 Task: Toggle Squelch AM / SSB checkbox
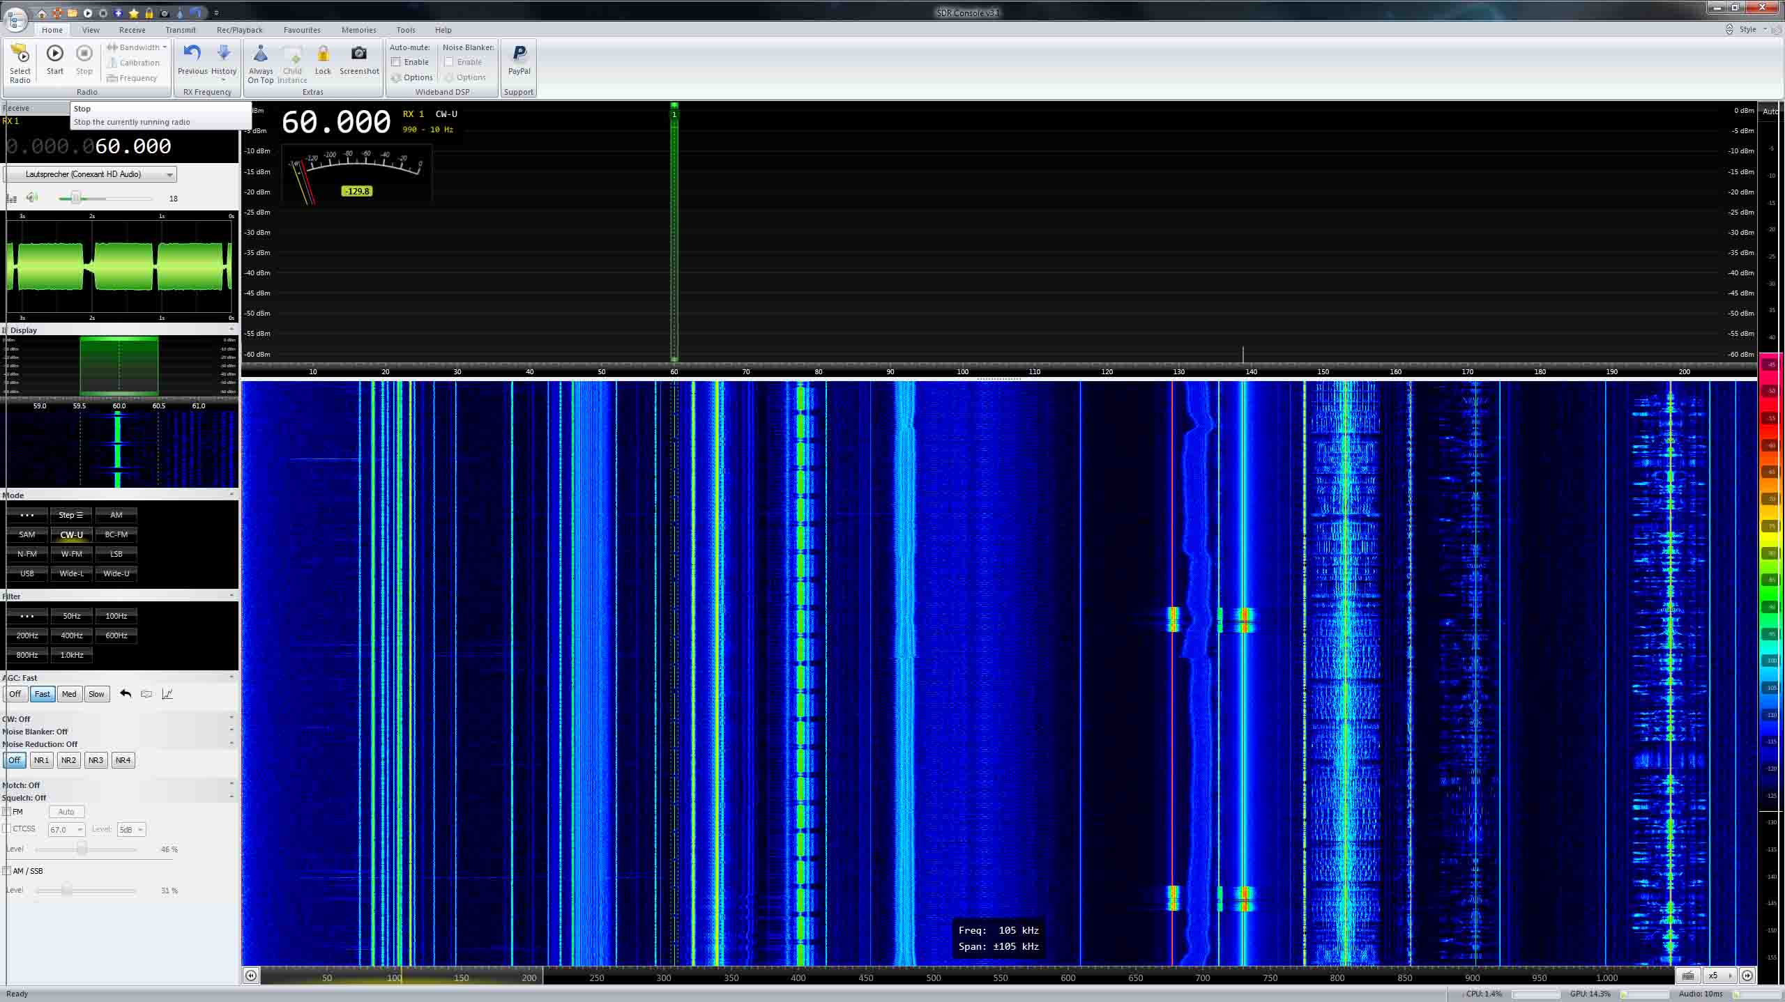pos(7,870)
